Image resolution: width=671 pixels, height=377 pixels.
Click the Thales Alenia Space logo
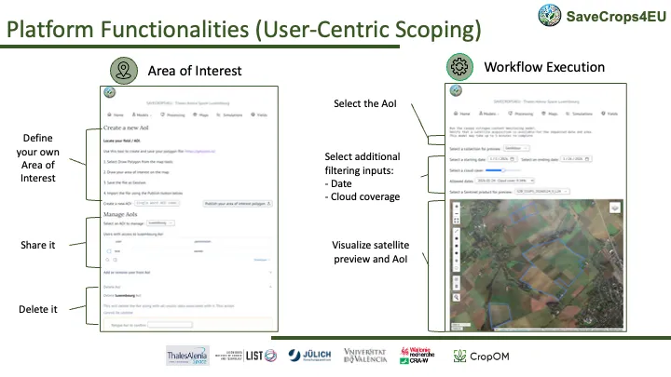pyautogui.click(x=187, y=356)
